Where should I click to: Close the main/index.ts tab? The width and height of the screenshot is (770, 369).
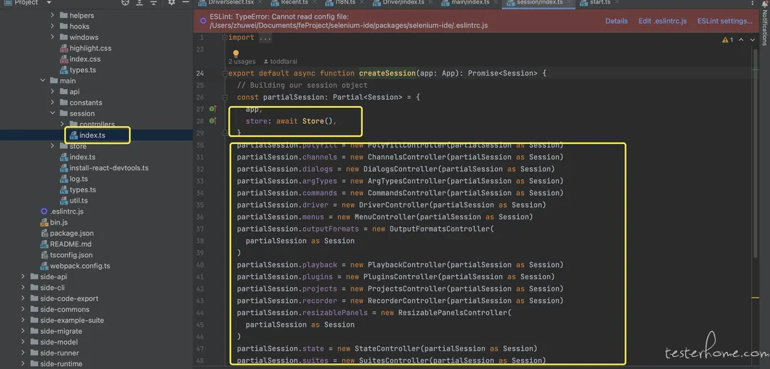(495, 2)
